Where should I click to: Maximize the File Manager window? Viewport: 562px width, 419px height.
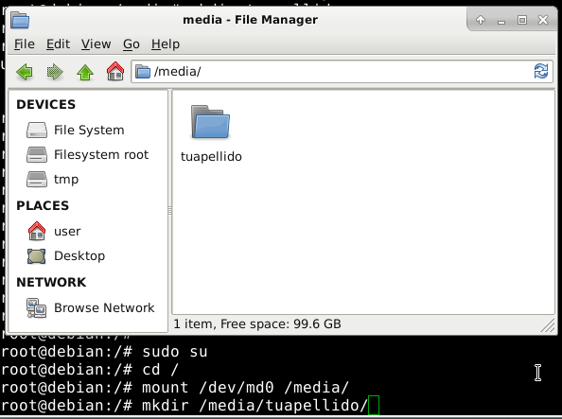(522, 20)
